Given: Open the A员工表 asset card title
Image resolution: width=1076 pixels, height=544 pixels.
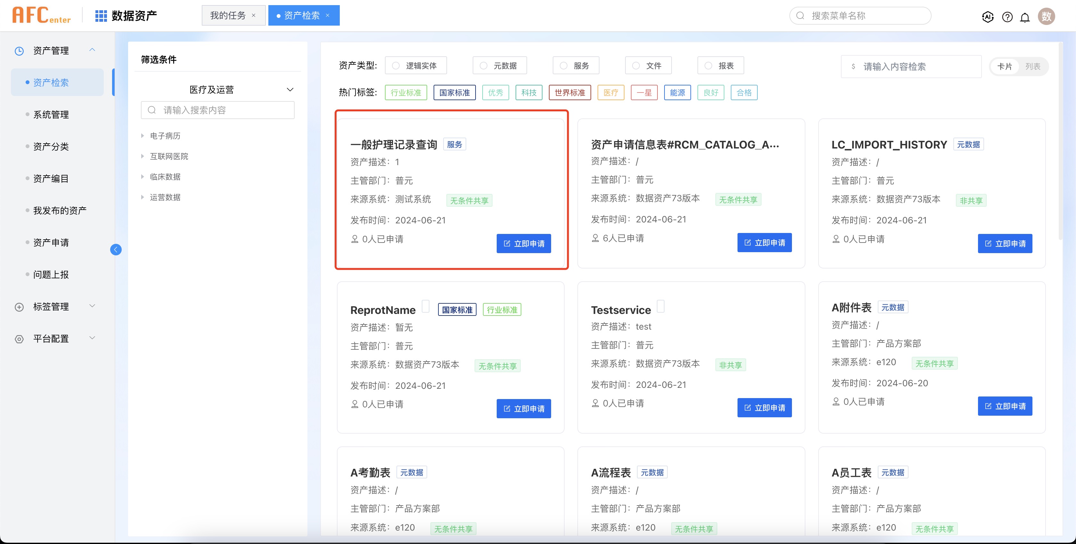Looking at the screenshot, I should click(x=851, y=473).
